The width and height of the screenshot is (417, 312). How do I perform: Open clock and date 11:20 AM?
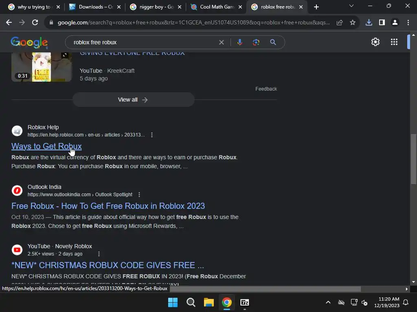(x=387, y=302)
